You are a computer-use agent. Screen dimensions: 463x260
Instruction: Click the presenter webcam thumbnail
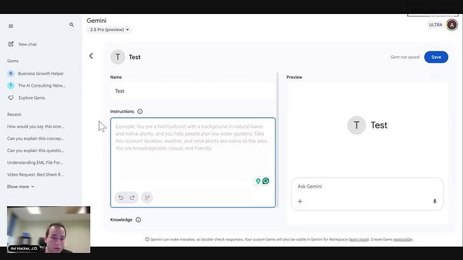[x=48, y=230]
